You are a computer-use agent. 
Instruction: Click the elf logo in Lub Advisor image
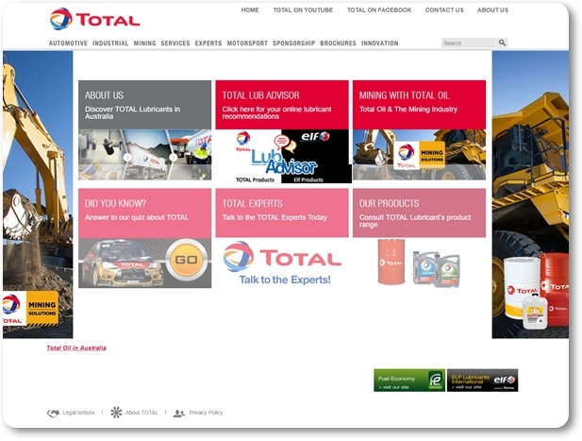pos(315,136)
